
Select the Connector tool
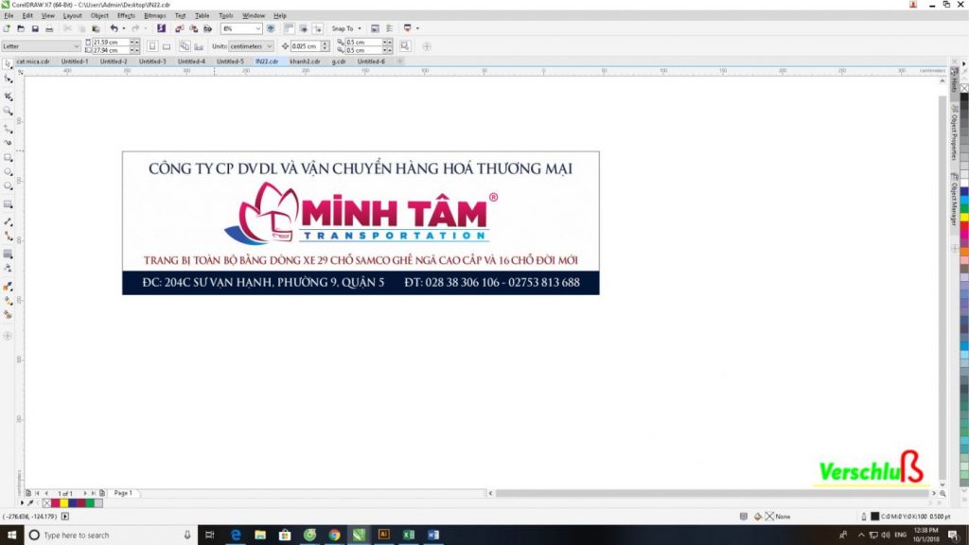pos(8,237)
